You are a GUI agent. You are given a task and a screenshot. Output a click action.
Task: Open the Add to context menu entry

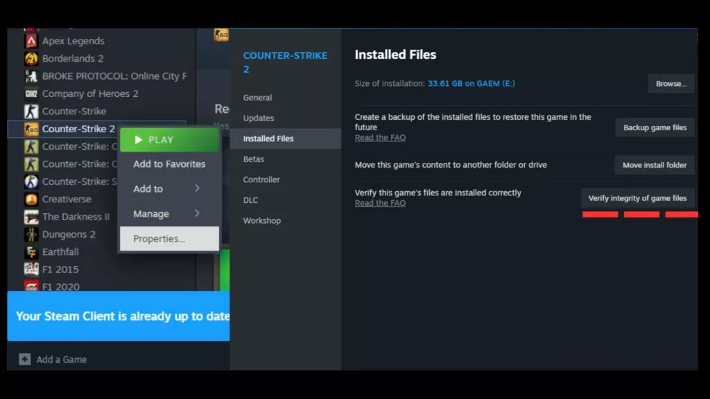click(x=169, y=188)
